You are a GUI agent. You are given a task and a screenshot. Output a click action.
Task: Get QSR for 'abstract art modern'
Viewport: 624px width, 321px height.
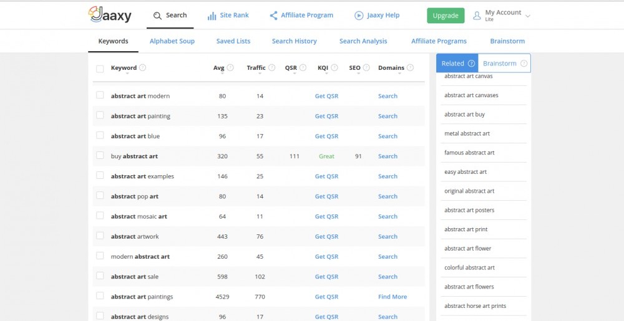click(326, 96)
